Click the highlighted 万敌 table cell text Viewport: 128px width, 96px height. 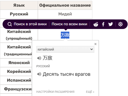tap(65, 35)
